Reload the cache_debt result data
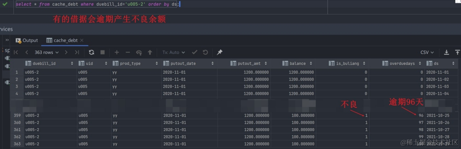461x149 pixels. tap(91, 52)
